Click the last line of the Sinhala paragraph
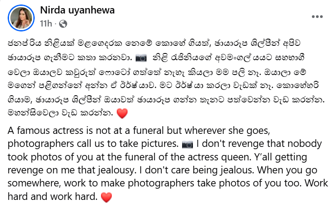Screen dimensions: 334x208 tap(60, 113)
